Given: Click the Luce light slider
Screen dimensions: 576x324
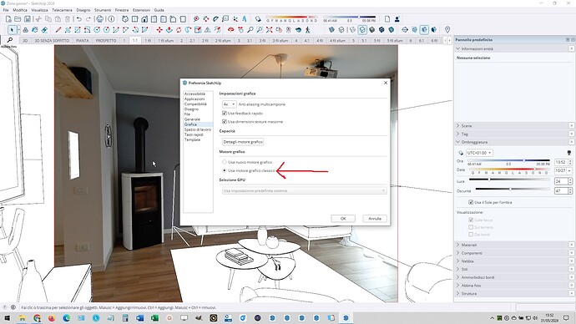Looking at the screenshot, I should click(x=509, y=180).
